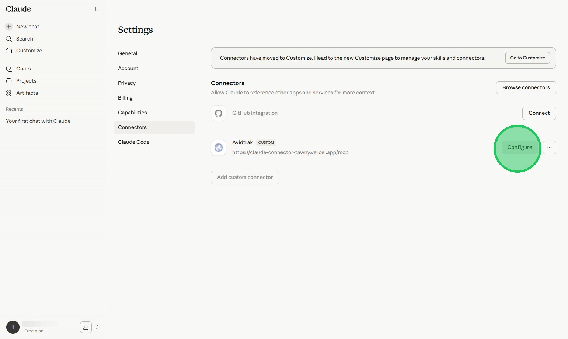This screenshot has height=339, width=568.
Task: Click 'Allow Claude to reference other apps' description
Action: [x=293, y=93]
